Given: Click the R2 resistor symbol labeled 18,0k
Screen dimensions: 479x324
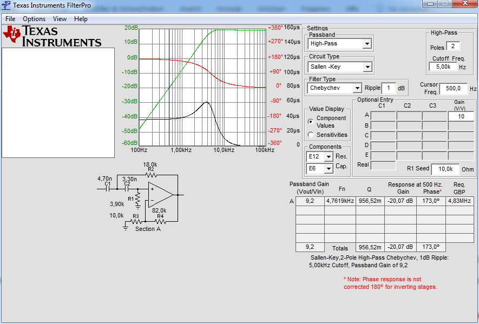Looking at the screenshot, I should (151, 175).
